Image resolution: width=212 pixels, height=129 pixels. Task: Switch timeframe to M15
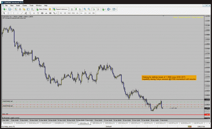[x=69, y=13]
